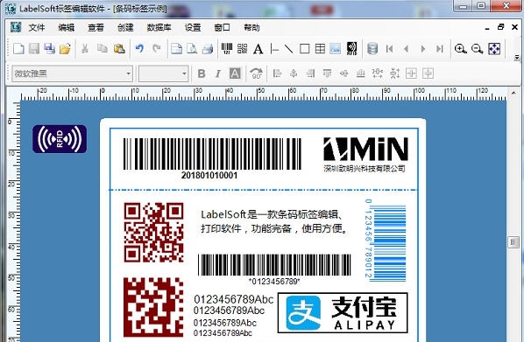This screenshot has height=342, width=524.
Task: Open the font name dropdown
Action: coord(128,73)
